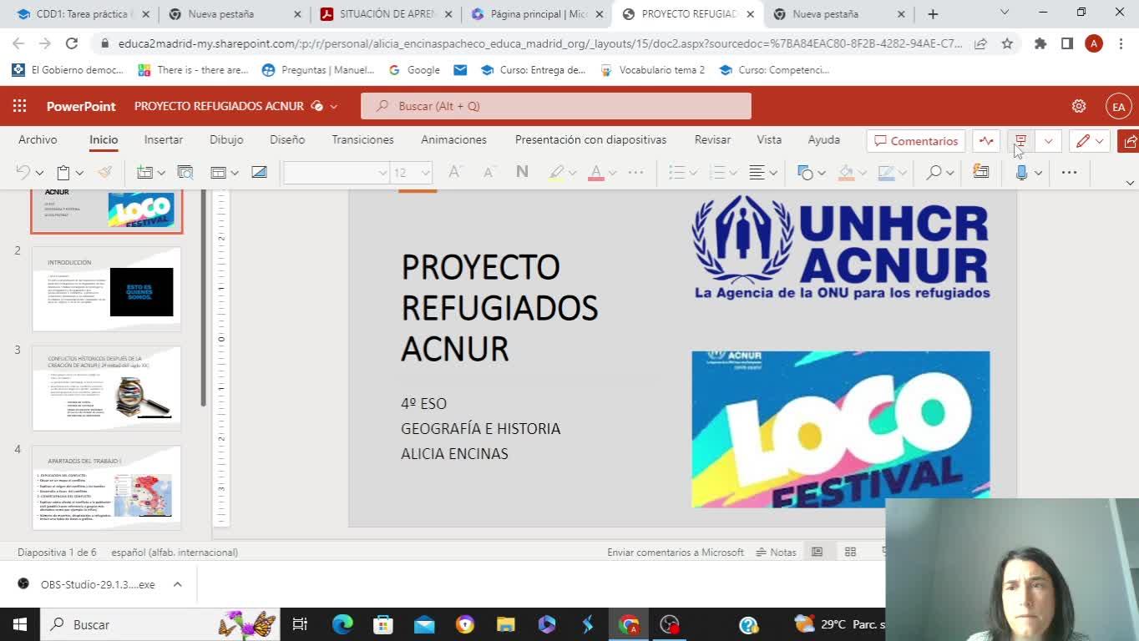Click the Buscar (Alt + Q) search box
This screenshot has height=641, width=1139.
[556, 106]
